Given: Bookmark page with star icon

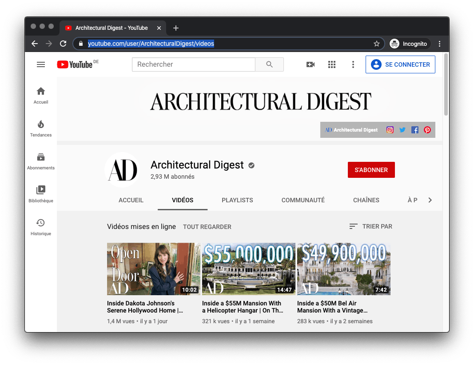Looking at the screenshot, I should point(377,44).
